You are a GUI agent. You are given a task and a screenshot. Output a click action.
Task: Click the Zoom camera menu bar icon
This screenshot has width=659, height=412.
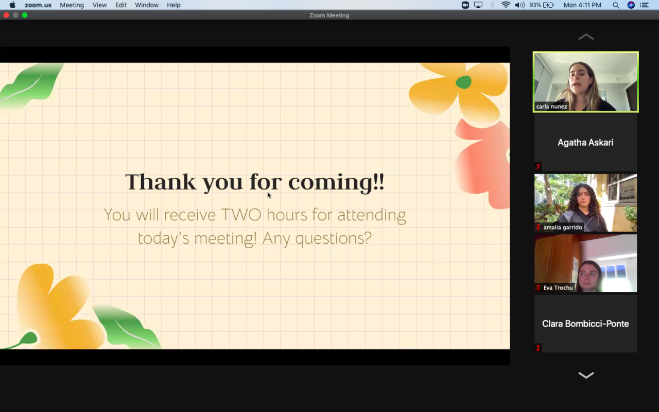(x=465, y=5)
